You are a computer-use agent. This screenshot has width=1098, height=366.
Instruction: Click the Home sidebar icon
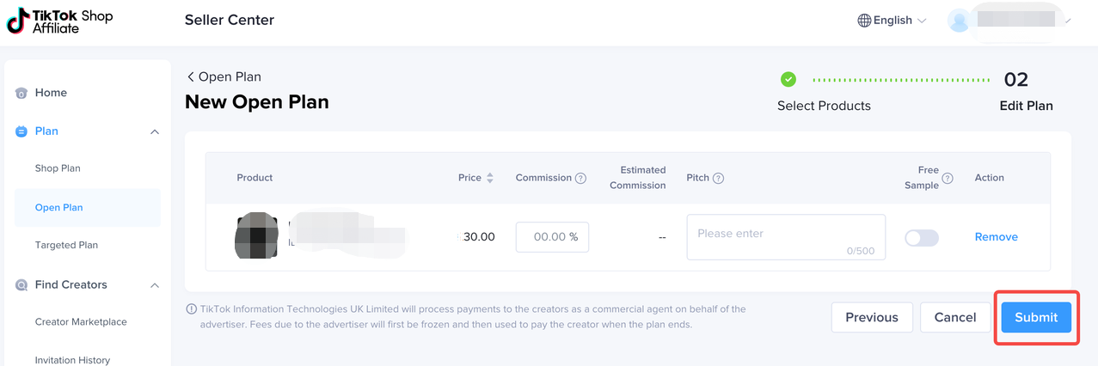pos(21,93)
